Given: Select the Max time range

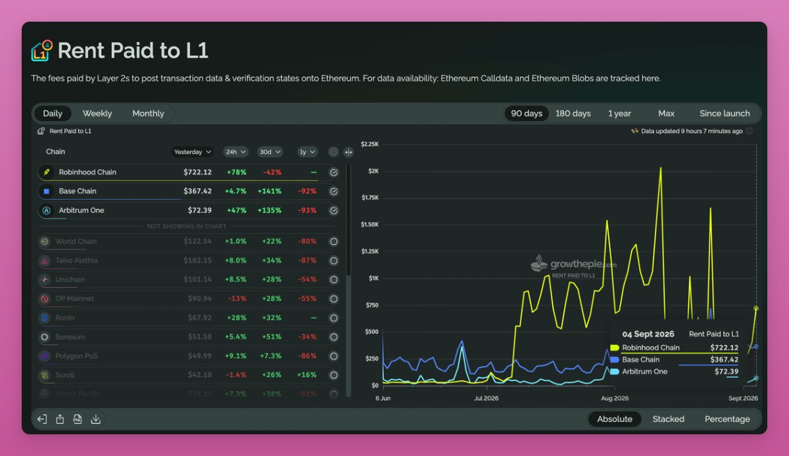Looking at the screenshot, I should 666,114.
